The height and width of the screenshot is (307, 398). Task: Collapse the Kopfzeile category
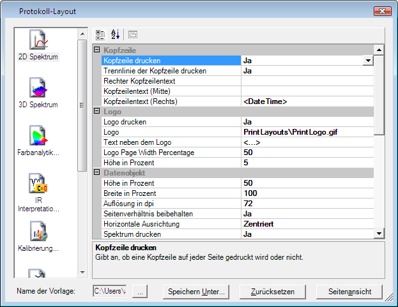pyautogui.click(x=97, y=50)
